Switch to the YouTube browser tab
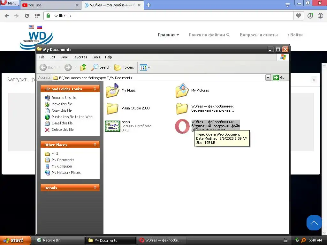Screen dimensions: 327x245 [50, 5]
